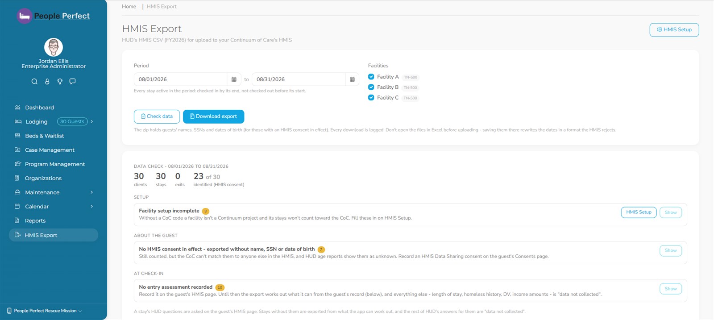Click the lightbulb tips icon in sidebar
The image size is (714, 320).
[60, 81]
